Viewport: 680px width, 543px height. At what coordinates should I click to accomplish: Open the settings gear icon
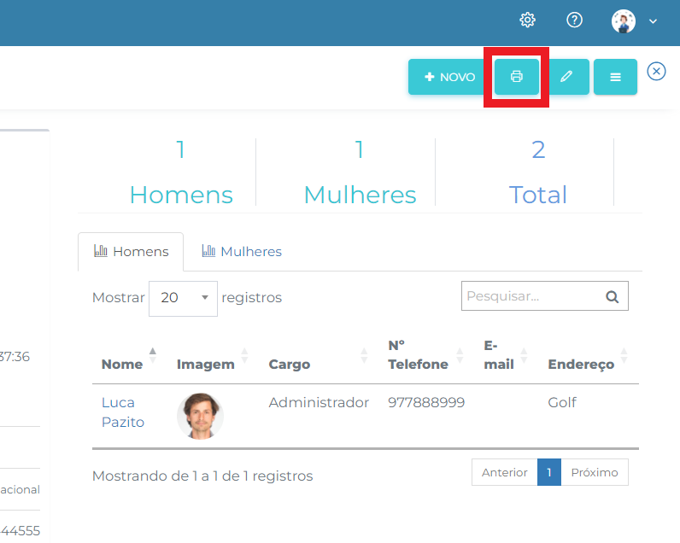pyautogui.click(x=528, y=20)
